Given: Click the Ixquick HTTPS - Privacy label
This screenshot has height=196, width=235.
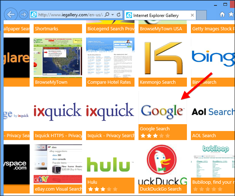Looking at the screenshot, I should click(x=59, y=136).
